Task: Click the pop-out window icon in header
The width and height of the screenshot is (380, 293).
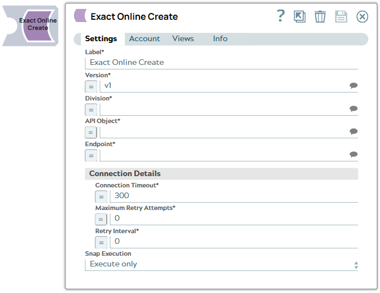Action: [300, 17]
